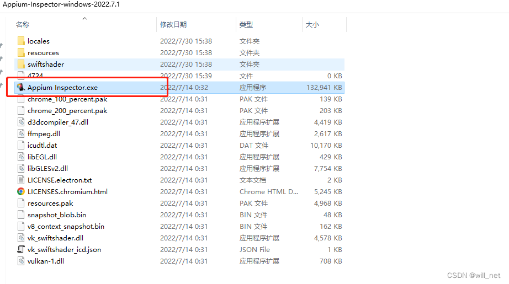Click the sort arrow above 名称 column
The height and width of the screenshot is (284, 509).
84,19
